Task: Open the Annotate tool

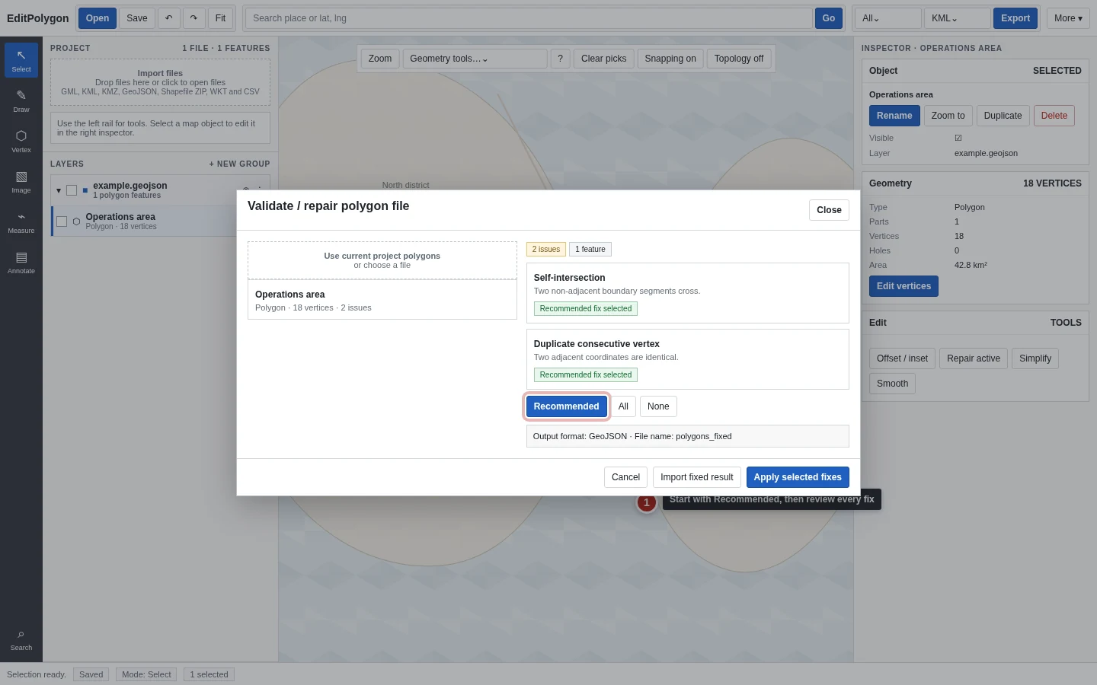Action: [21, 262]
